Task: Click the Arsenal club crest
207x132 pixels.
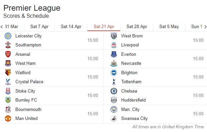Action: [x=8, y=54]
